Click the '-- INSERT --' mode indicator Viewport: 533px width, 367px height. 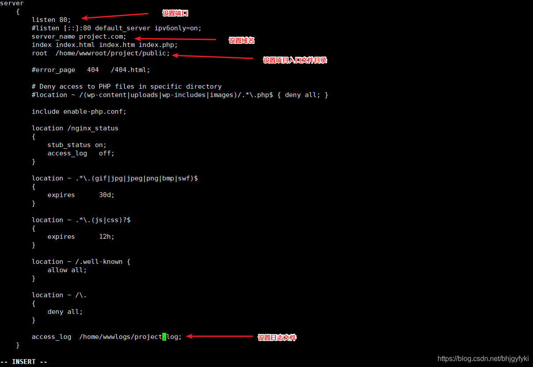[24, 362]
